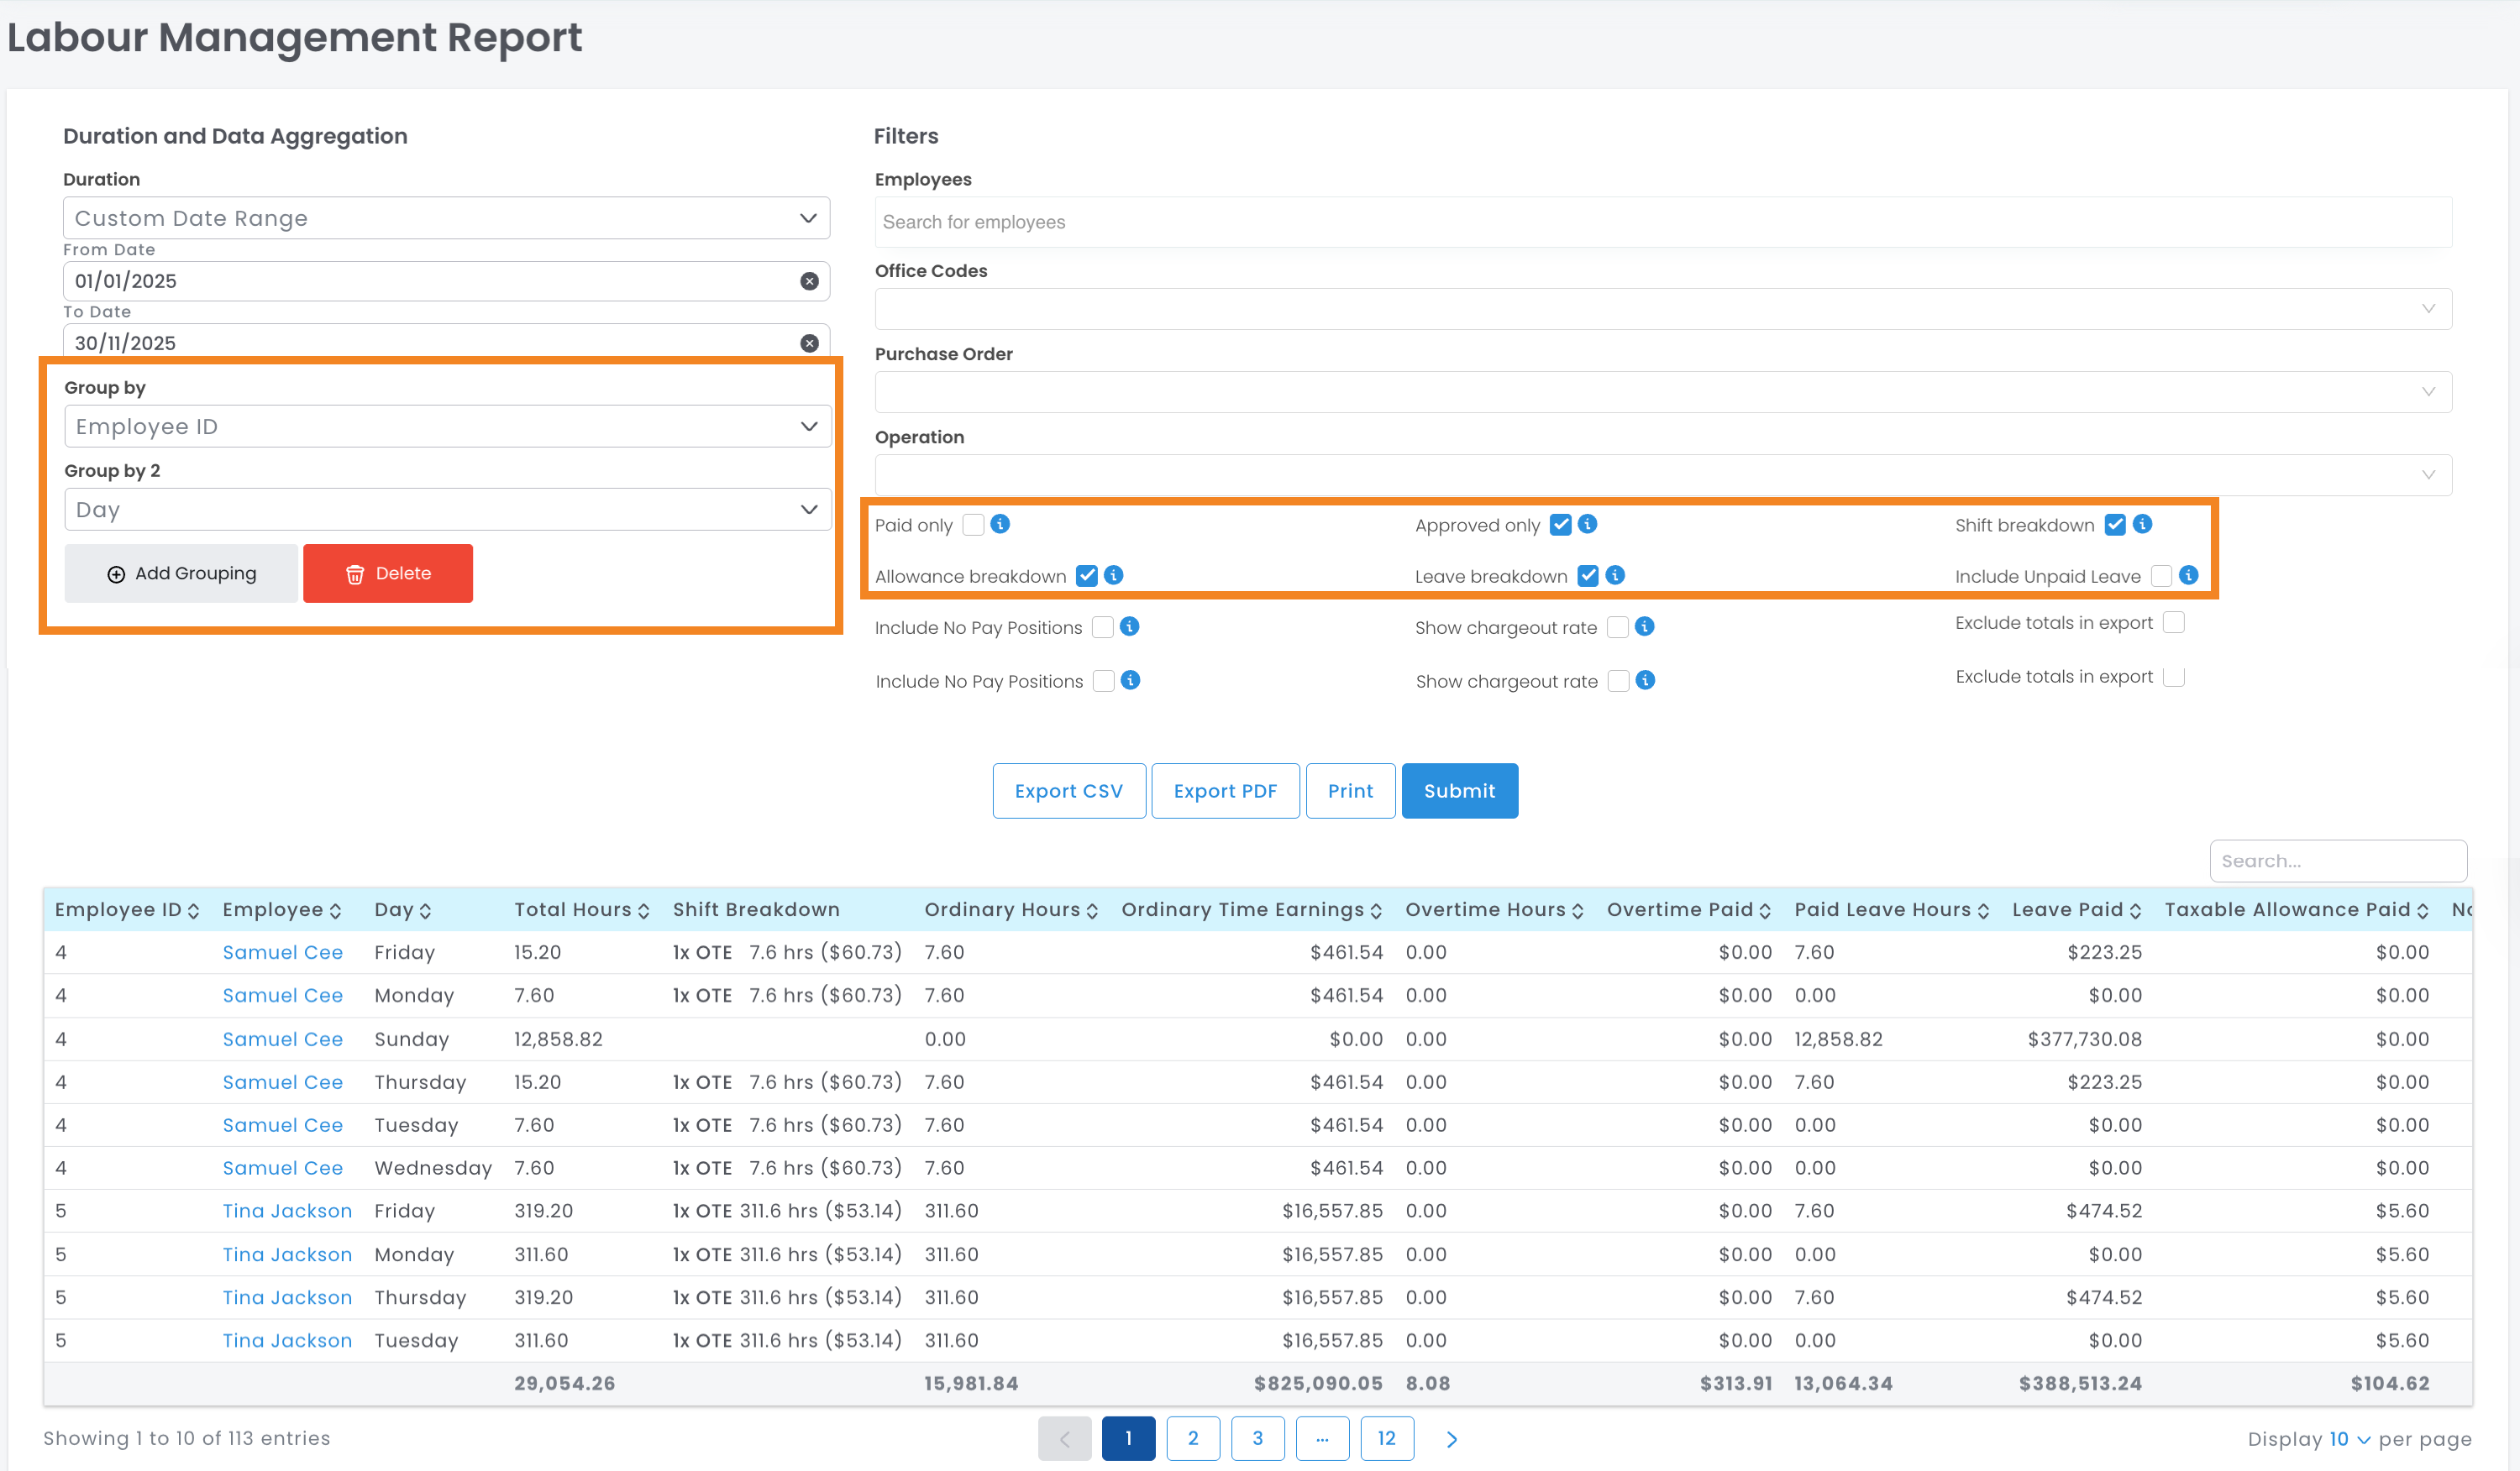Go to page 2 of results
Image resolution: width=2520 pixels, height=1471 pixels.
pyautogui.click(x=1192, y=1438)
